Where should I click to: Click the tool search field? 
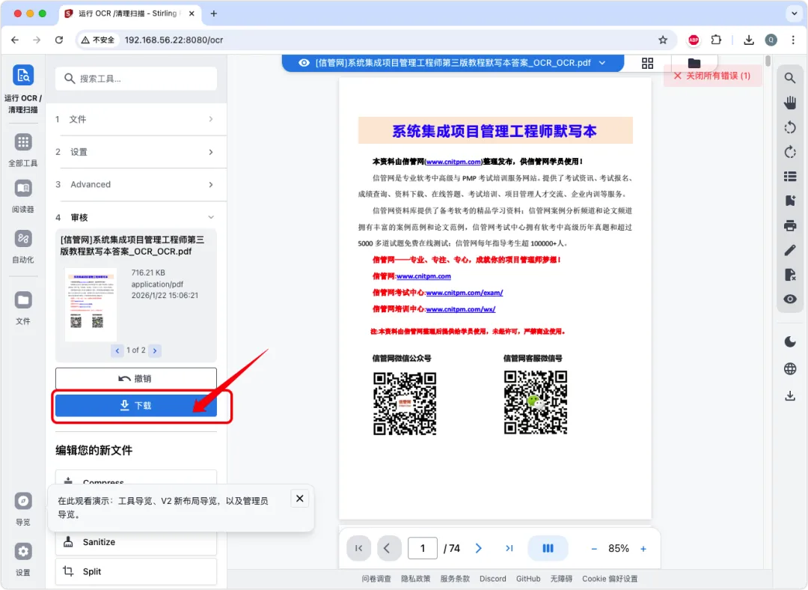click(136, 79)
